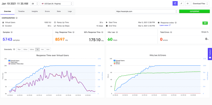Toggle Connect Time (ms) legend series
Image resolution: width=212 pixels, height=105 pixels.
point(16,64)
